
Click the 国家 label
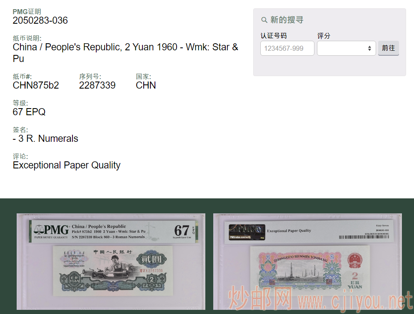[x=143, y=77]
